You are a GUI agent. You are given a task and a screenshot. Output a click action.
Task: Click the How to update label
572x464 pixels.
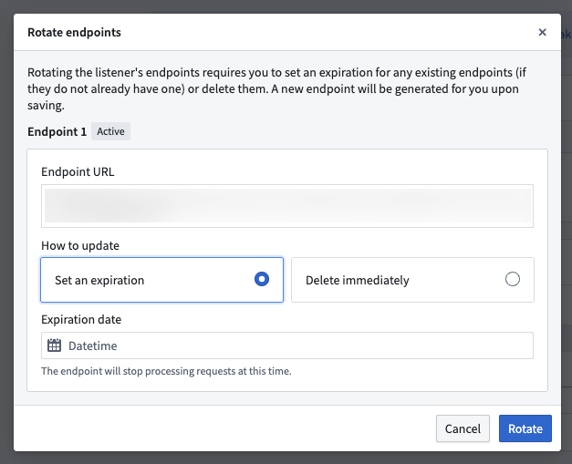pos(80,245)
